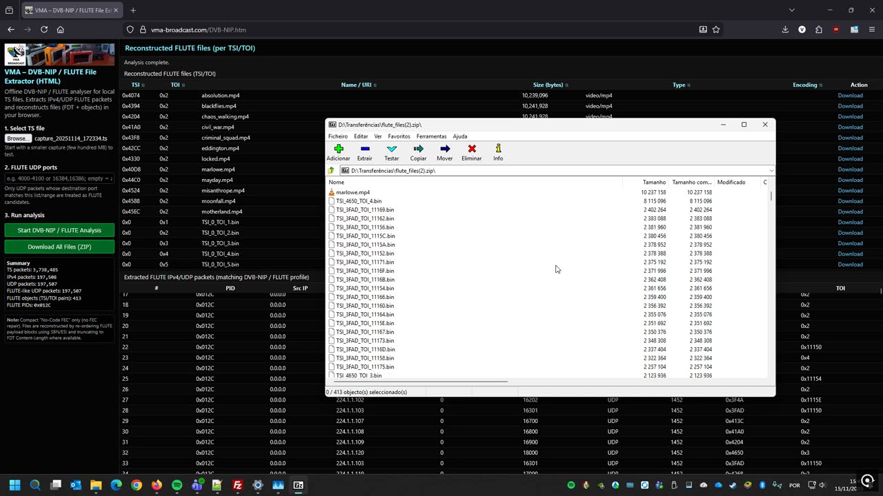883x496 pixels.
Task: Open the Favoritos menu in 7-Zip
Action: [399, 136]
